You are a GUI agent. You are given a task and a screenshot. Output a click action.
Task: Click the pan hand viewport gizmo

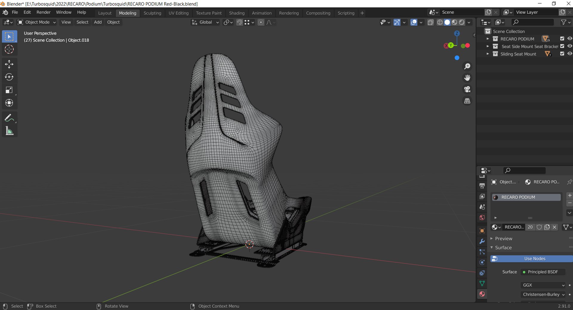point(467,78)
